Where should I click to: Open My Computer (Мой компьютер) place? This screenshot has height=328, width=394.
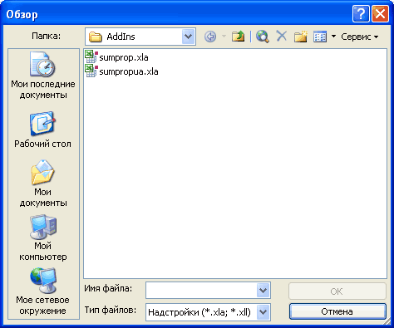tap(43, 237)
